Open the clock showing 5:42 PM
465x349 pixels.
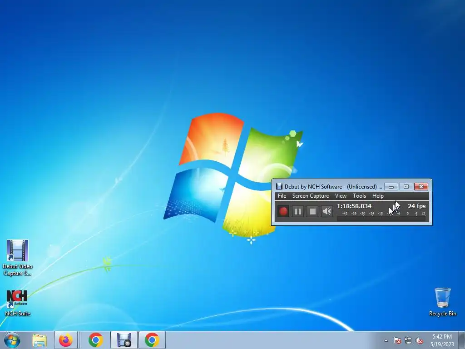point(442,340)
